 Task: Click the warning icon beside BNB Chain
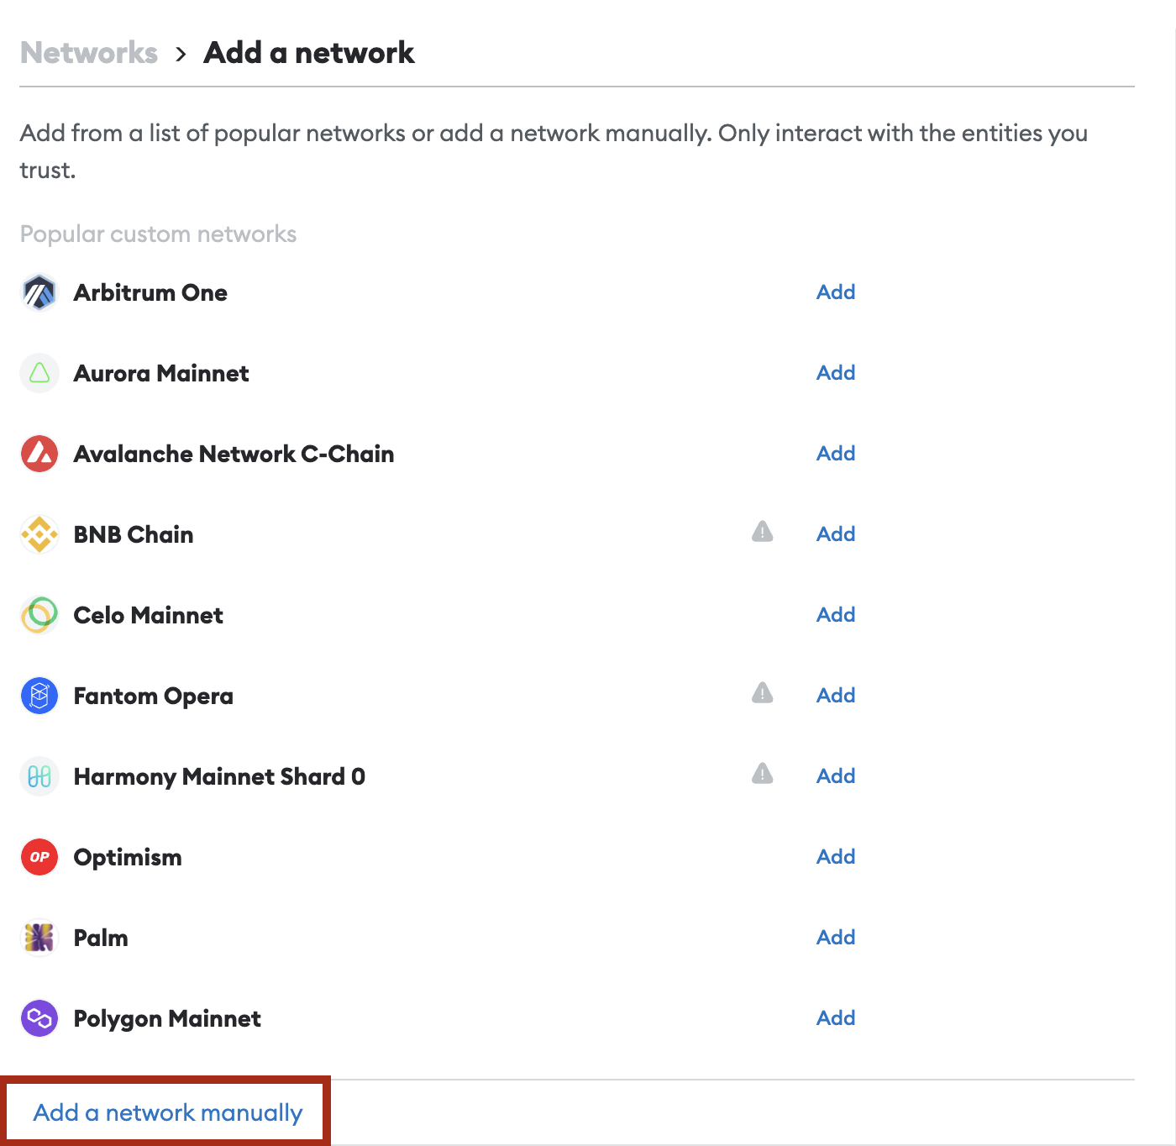point(762,532)
